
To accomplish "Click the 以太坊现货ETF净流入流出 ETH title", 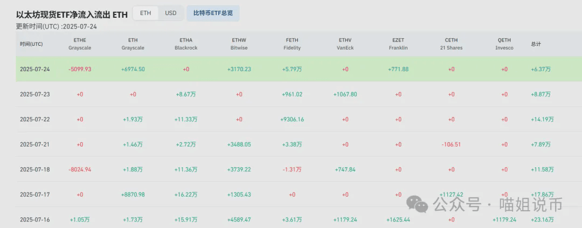I will point(72,15).
